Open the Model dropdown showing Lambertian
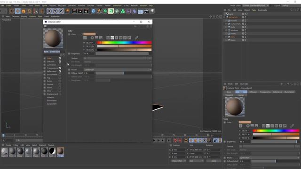This screenshot has width=301, height=169. coord(118,70)
